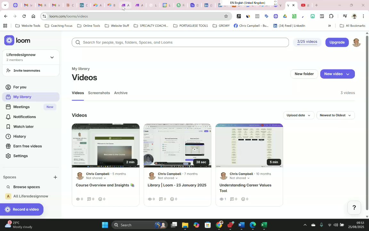Click the help question mark button
This screenshot has width=369, height=231.
pos(354,208)
